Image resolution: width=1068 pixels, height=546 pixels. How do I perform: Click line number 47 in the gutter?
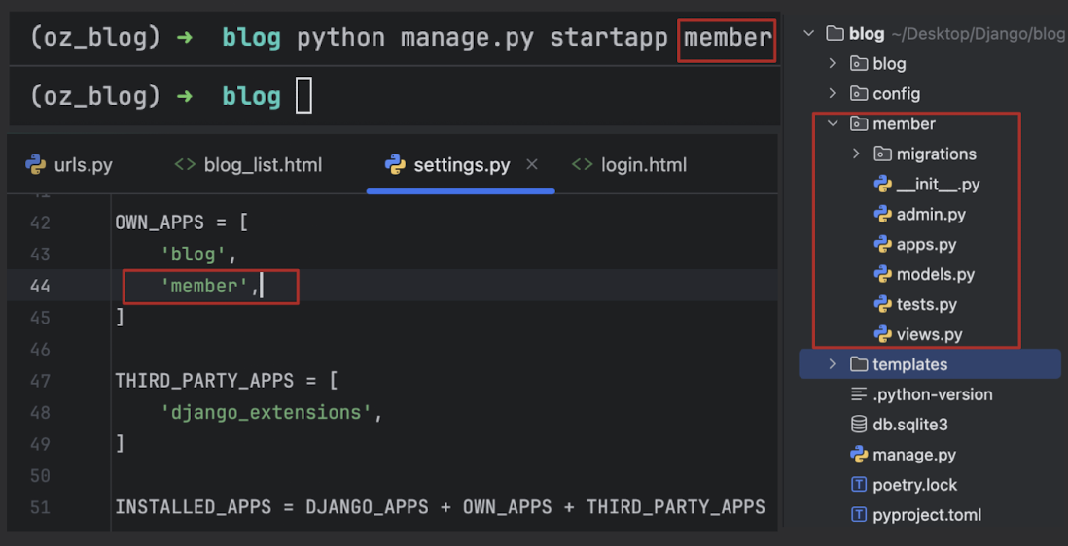pyautogui.click(x=40, y=381)
